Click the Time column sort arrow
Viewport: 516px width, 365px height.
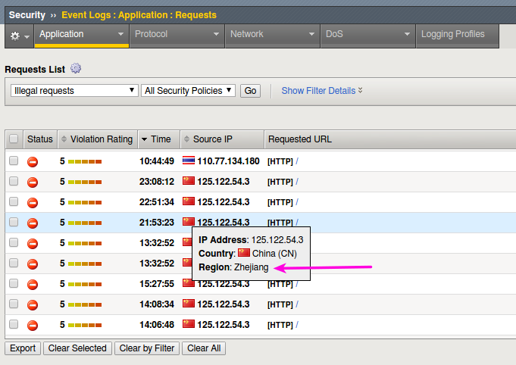coord(144,139)
